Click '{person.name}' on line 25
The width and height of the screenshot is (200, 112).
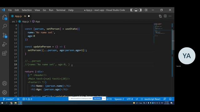click(x=54, y=86)
